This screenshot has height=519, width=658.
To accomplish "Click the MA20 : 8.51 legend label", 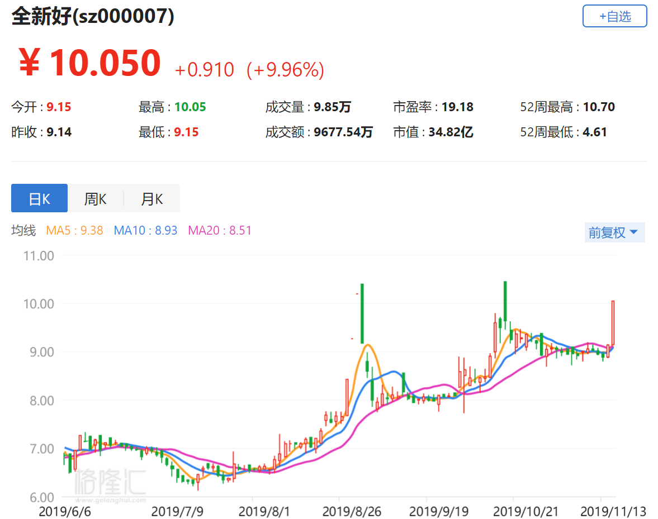I will pos(220,230).
